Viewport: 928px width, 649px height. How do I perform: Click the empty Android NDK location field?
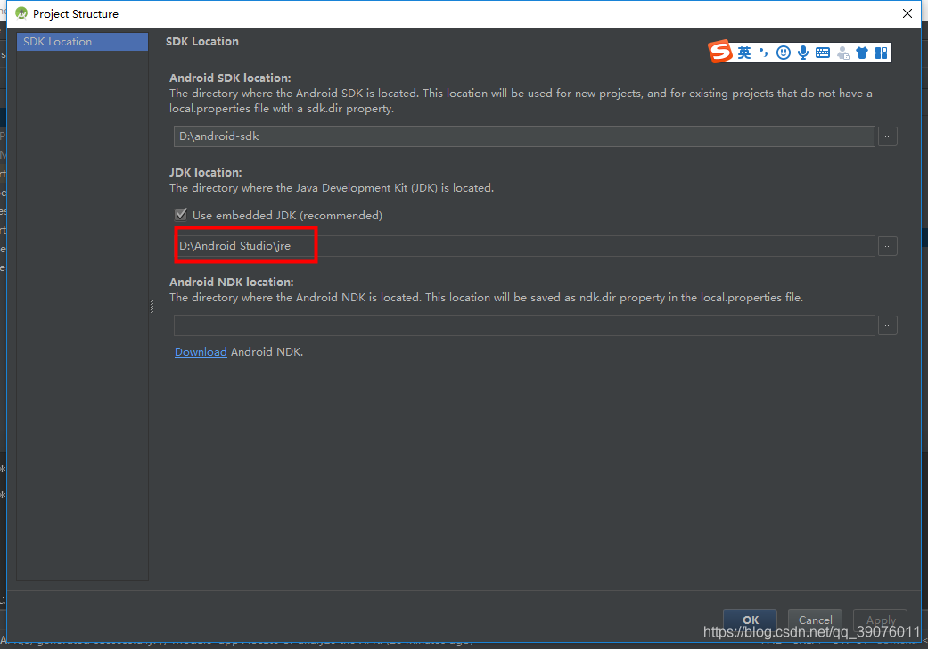click(x=524, y=325)
